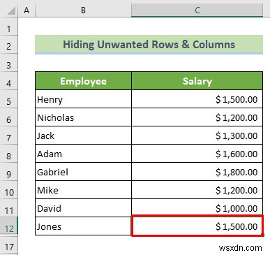This screenshot has height=255, width=270.
Task: Select row 1 header
Action: [x=8, y=27]
